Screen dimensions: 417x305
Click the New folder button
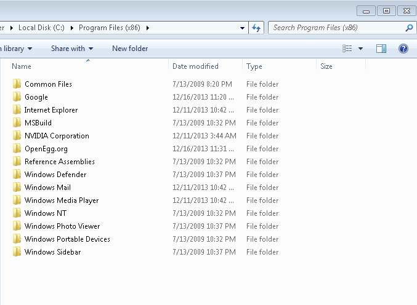130,49
